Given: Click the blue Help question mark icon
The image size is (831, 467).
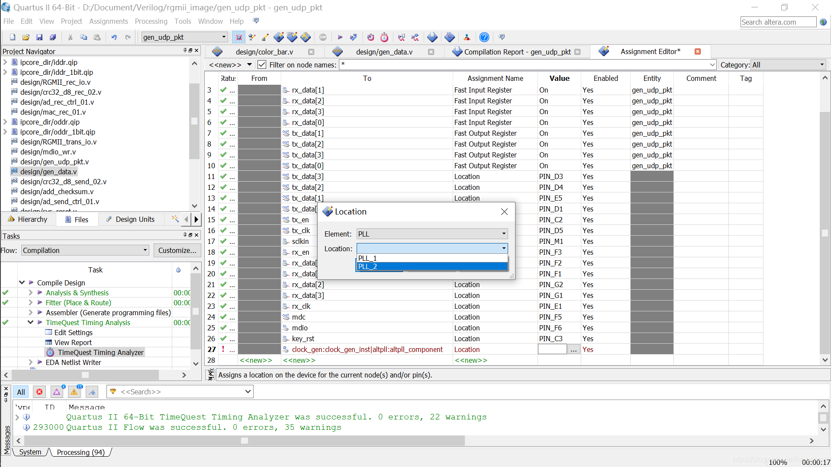Looking at the screenshot, I should (484, 37).
